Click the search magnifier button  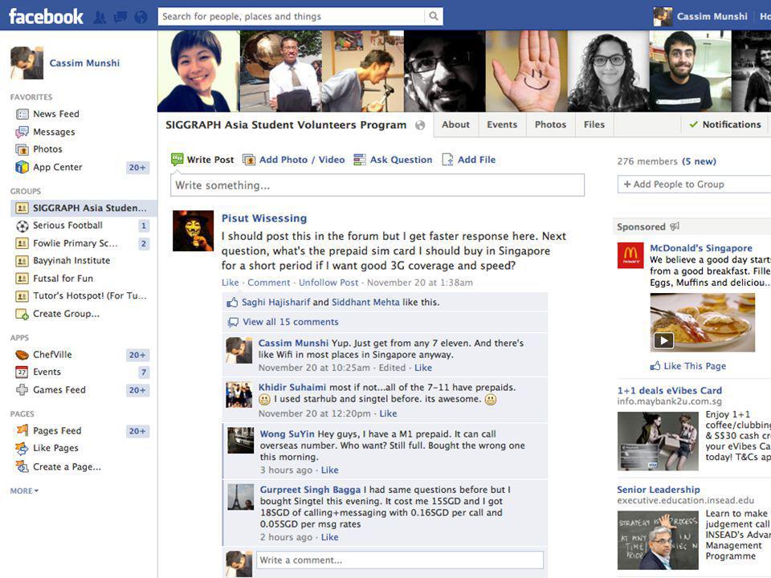[x=433, y=16]
